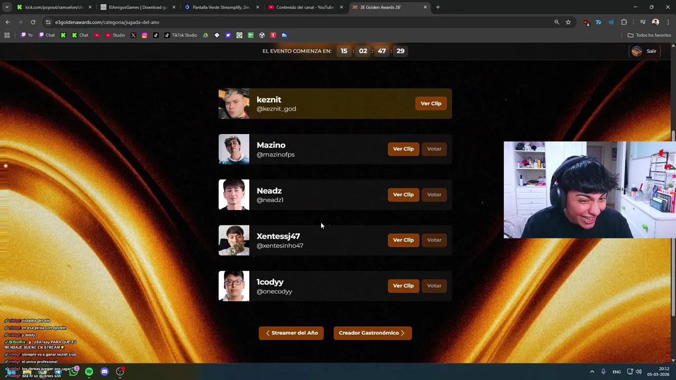Open Todos los favoritos folder
The image size is (676, 380).
pyautogui.click(x=649, y=35)
